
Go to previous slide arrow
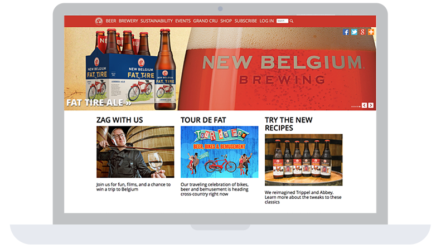pyautogui.click(x=365, y=105)
